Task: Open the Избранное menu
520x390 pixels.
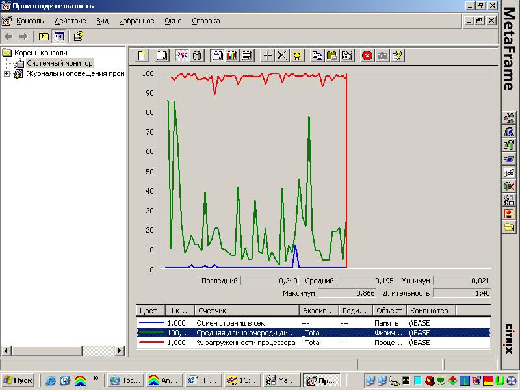Action: coord(136,21)
